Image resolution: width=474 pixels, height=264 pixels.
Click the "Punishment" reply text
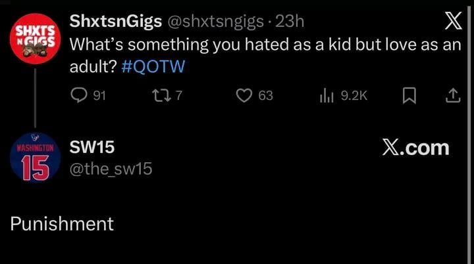[62, 224]
